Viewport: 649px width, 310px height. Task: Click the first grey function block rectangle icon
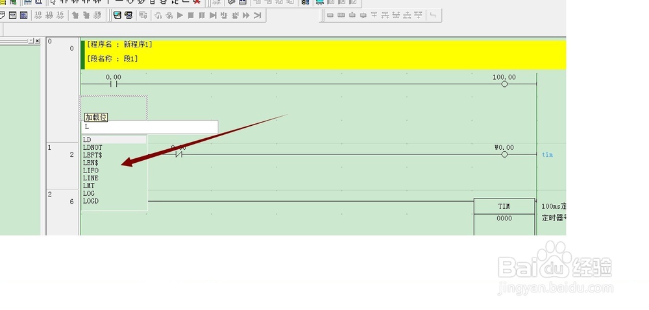(330, 16)
